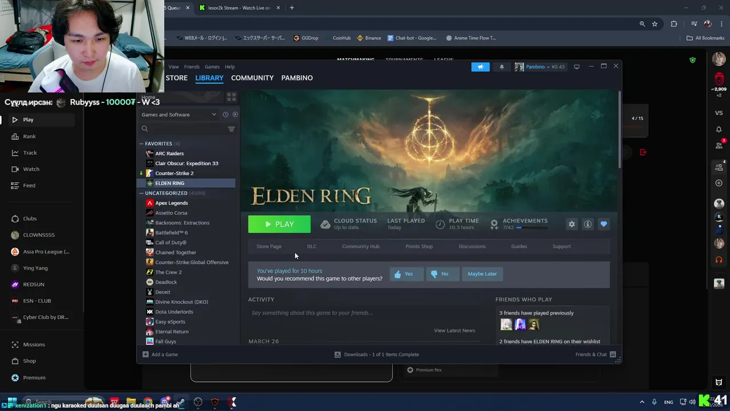Screen dimensions: 730x411
Task: Open Steam notifications bell
Action: (x=502, y=67)
